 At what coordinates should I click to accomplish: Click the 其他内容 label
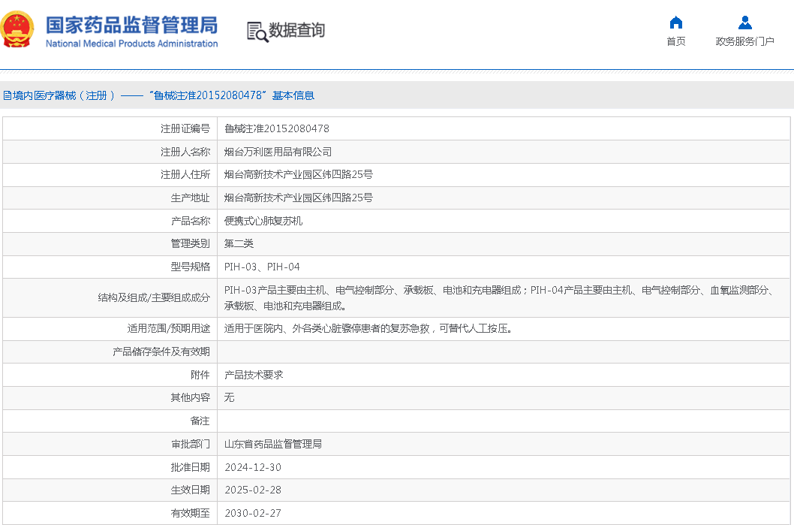(x=191, y=397)
